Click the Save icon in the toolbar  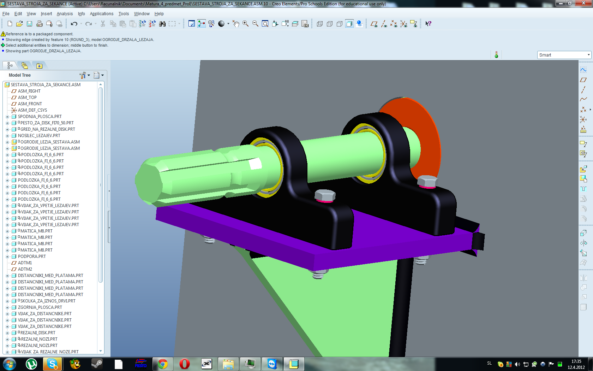pos(30,24)
